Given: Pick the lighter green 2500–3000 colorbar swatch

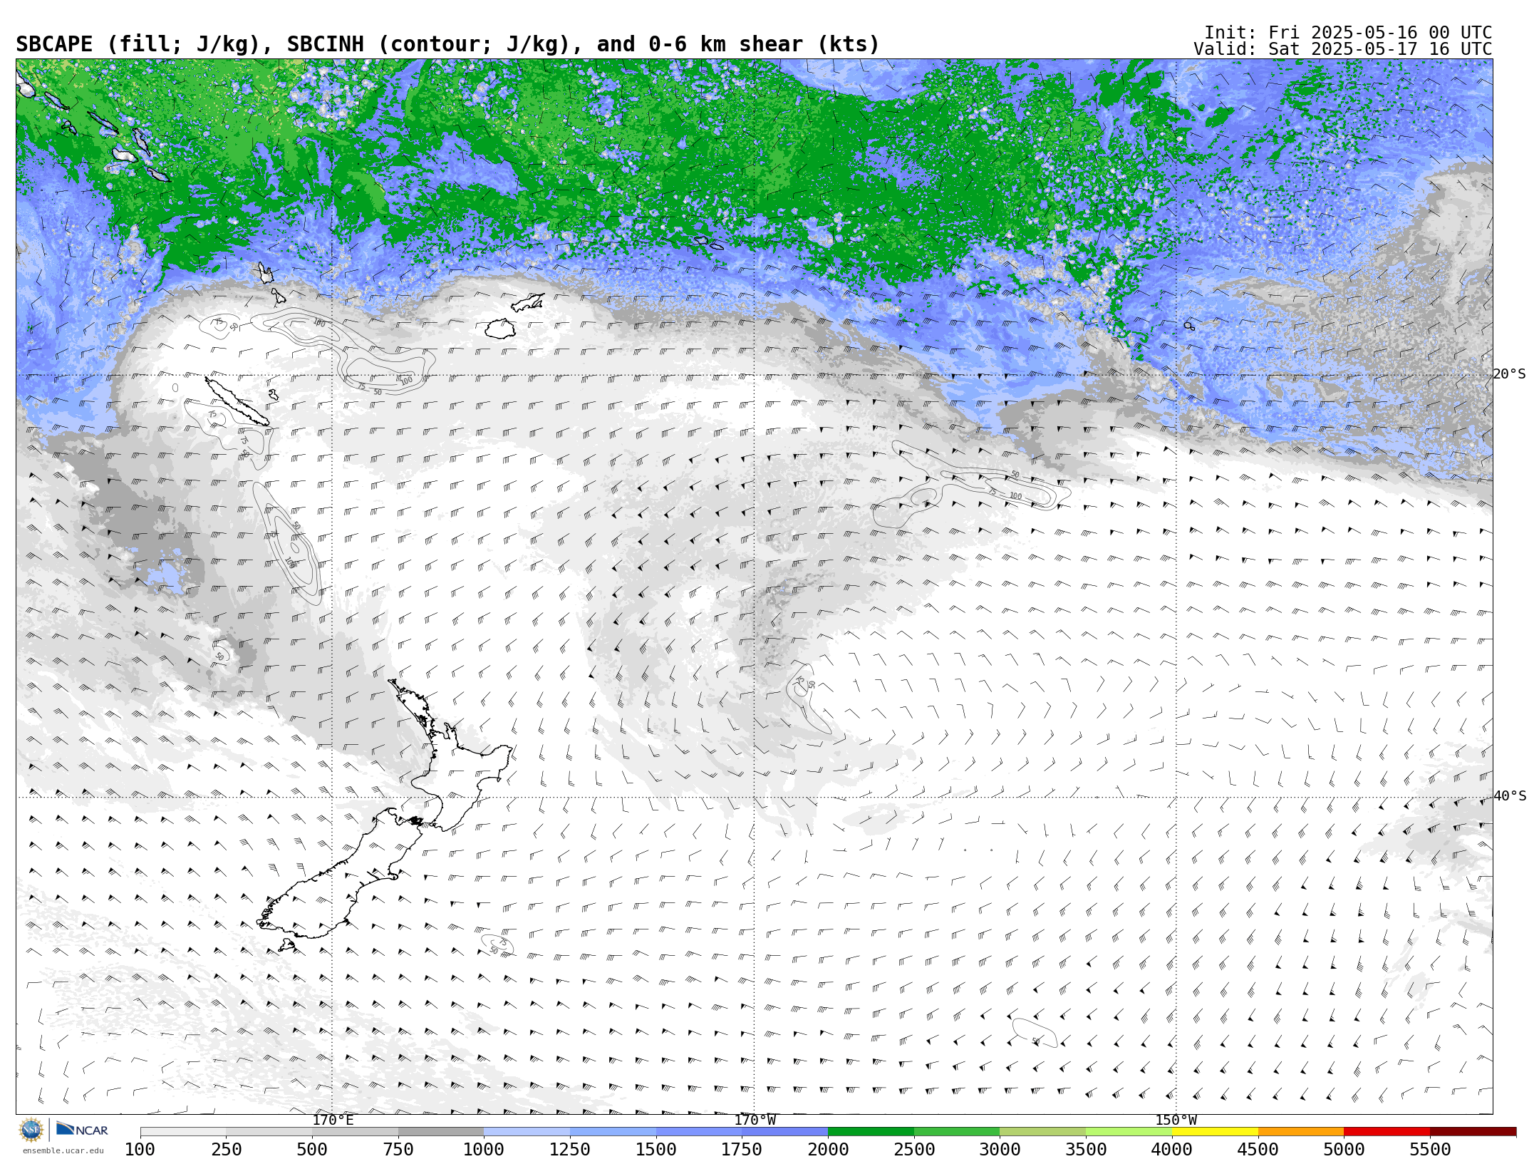Looking at the screenshot, I should [x=957, y=1131].
